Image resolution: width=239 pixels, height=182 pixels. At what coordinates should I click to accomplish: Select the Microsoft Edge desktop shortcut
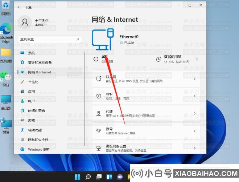point(6,33)
